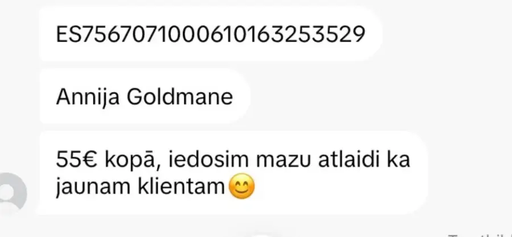Screen dimensions: 512x237
Task: Click the cut-off text at bottom right
Action: coord(480,234)
